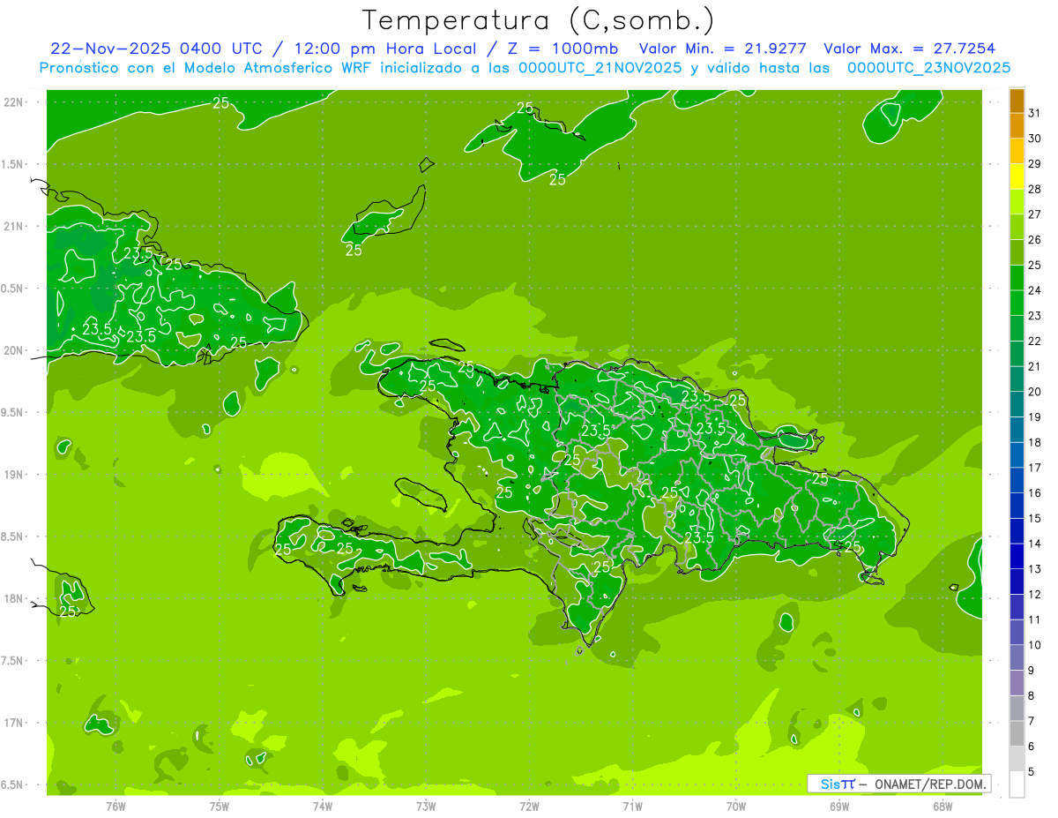Click the '21N' latitude axis label

(x=13, y=226)
